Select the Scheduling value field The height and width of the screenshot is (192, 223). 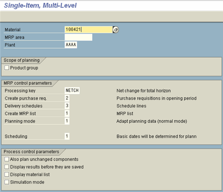(x=67, y=136)
